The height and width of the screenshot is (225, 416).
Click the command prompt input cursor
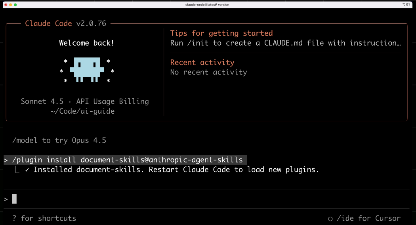click(x=14, y=199)
